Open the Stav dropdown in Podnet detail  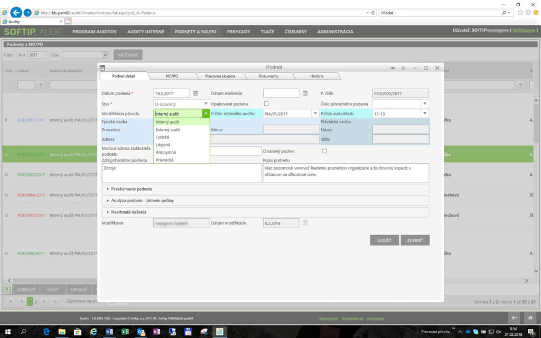(206, 104)
